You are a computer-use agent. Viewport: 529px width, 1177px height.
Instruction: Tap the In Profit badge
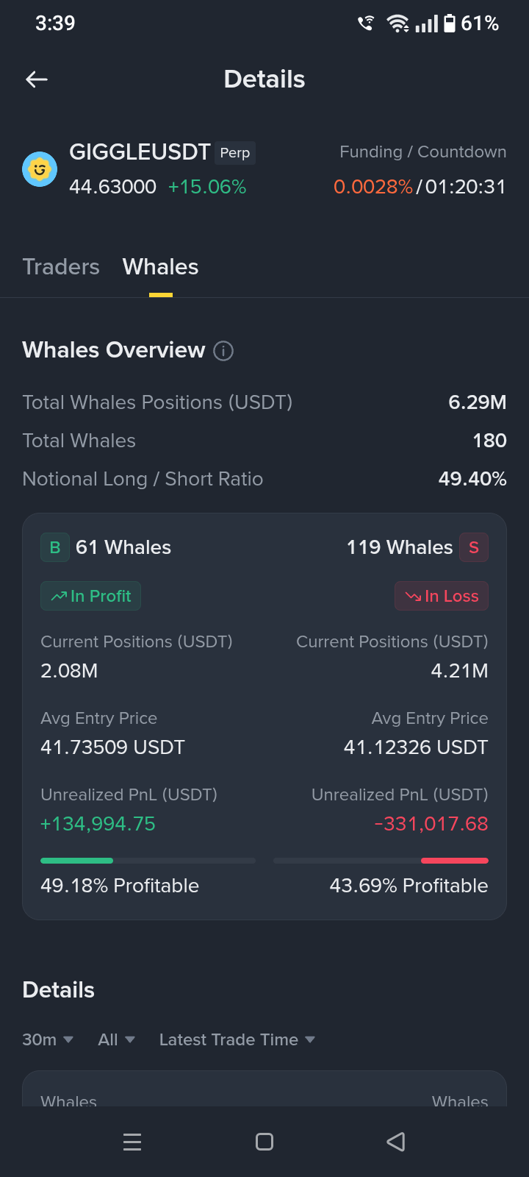pos(90,596)
